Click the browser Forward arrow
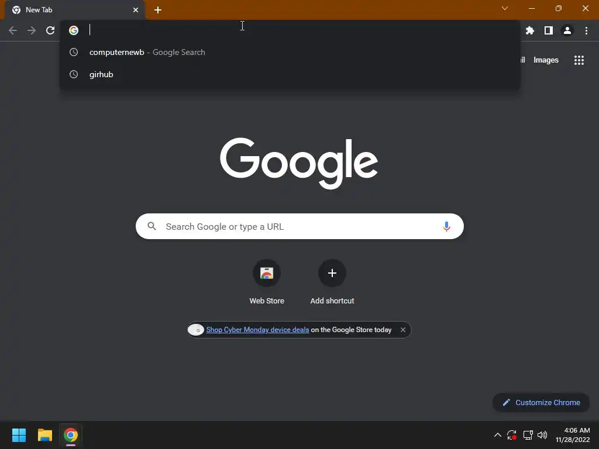This screenshot has width=599, height=449. coord(32,30)
